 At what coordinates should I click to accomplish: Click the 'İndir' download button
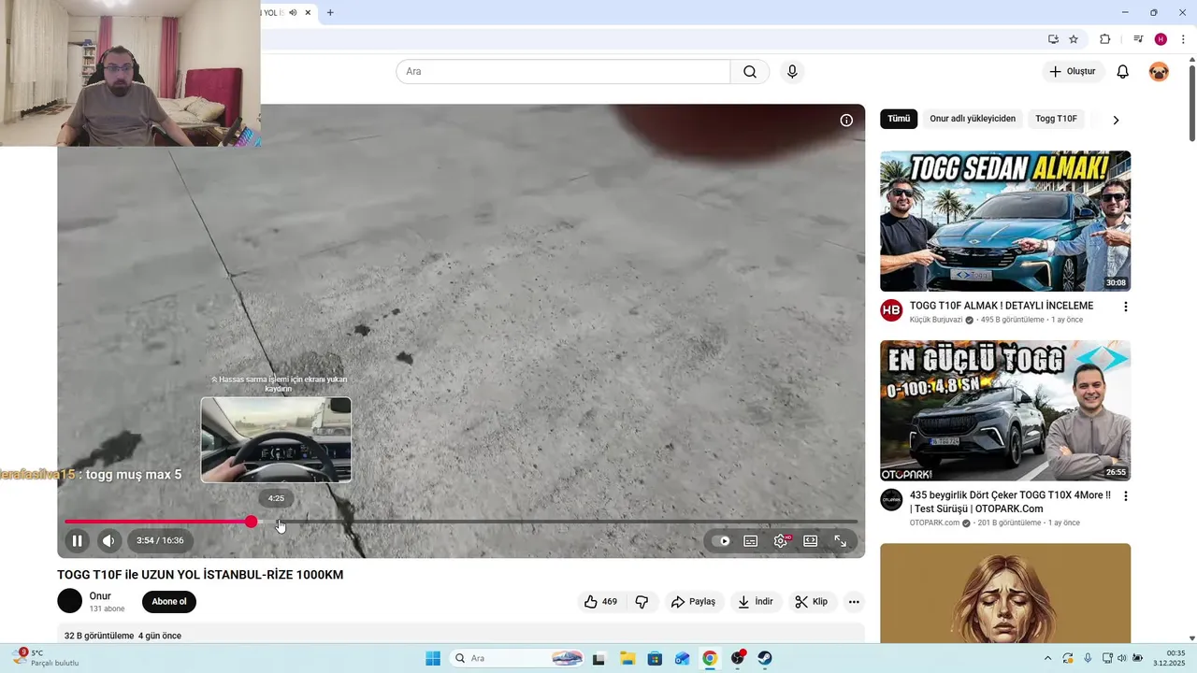tap(756, 602)
